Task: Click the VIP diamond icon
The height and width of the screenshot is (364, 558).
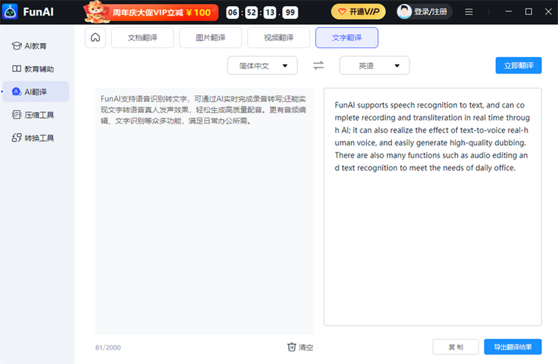Action: (x=341, y=12)
